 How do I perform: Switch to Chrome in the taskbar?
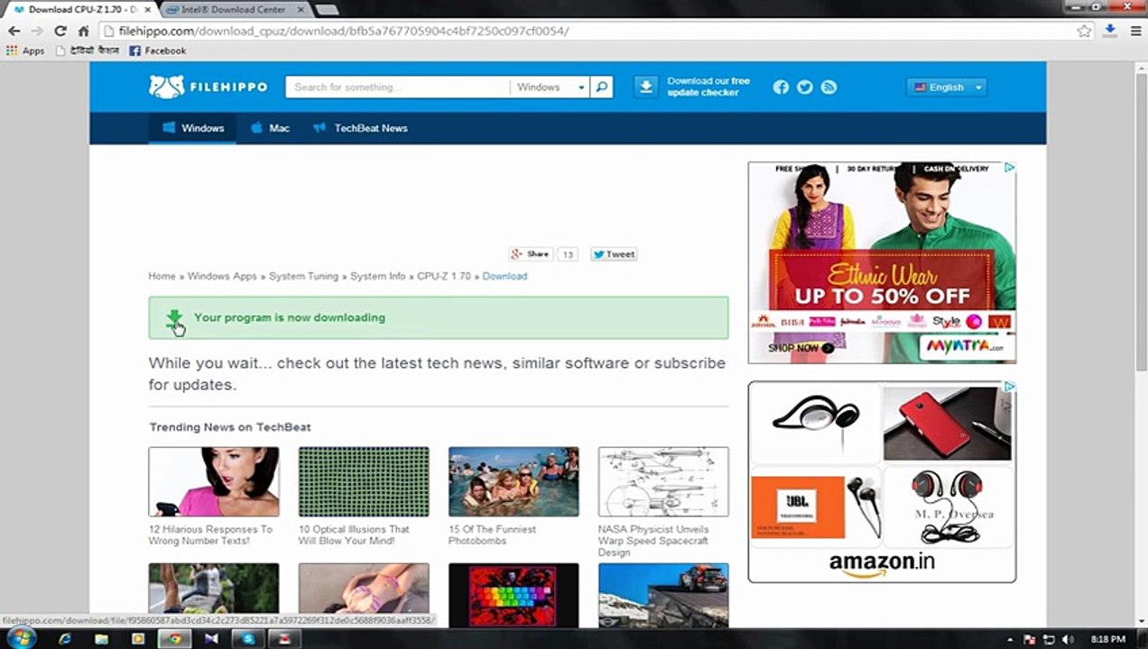[x=174, y=639]
